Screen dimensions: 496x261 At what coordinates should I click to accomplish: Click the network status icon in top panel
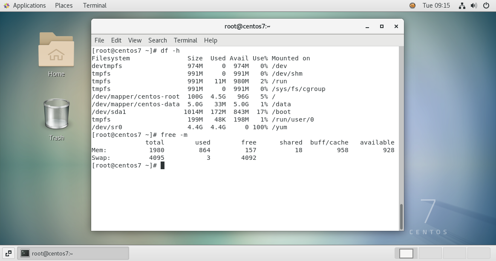(462, 6)
